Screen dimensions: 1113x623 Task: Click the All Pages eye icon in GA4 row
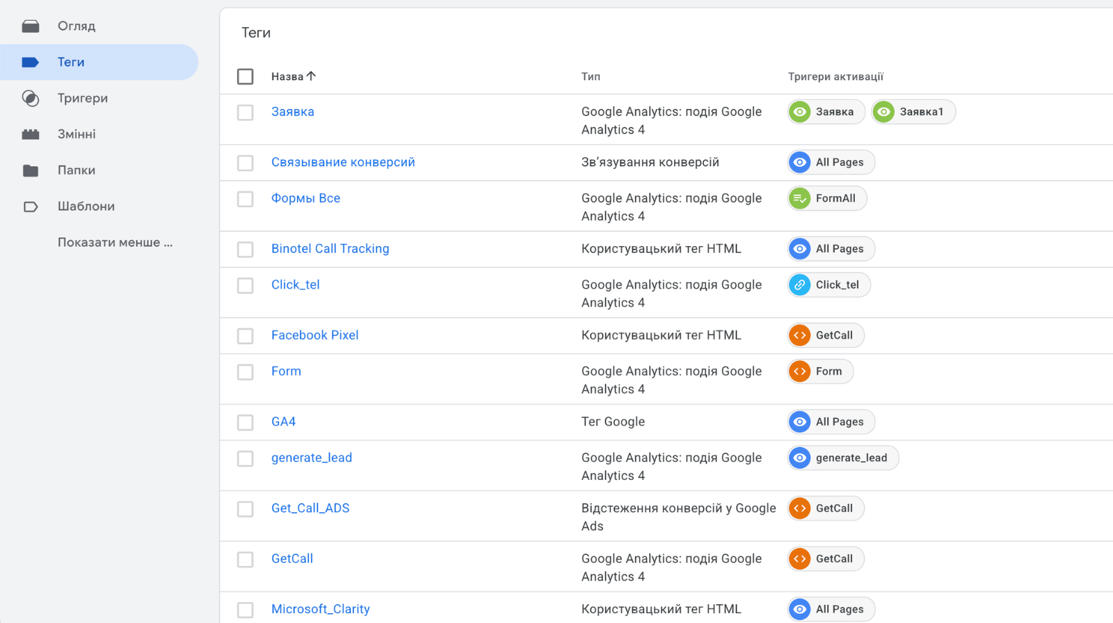click(800, 422)
